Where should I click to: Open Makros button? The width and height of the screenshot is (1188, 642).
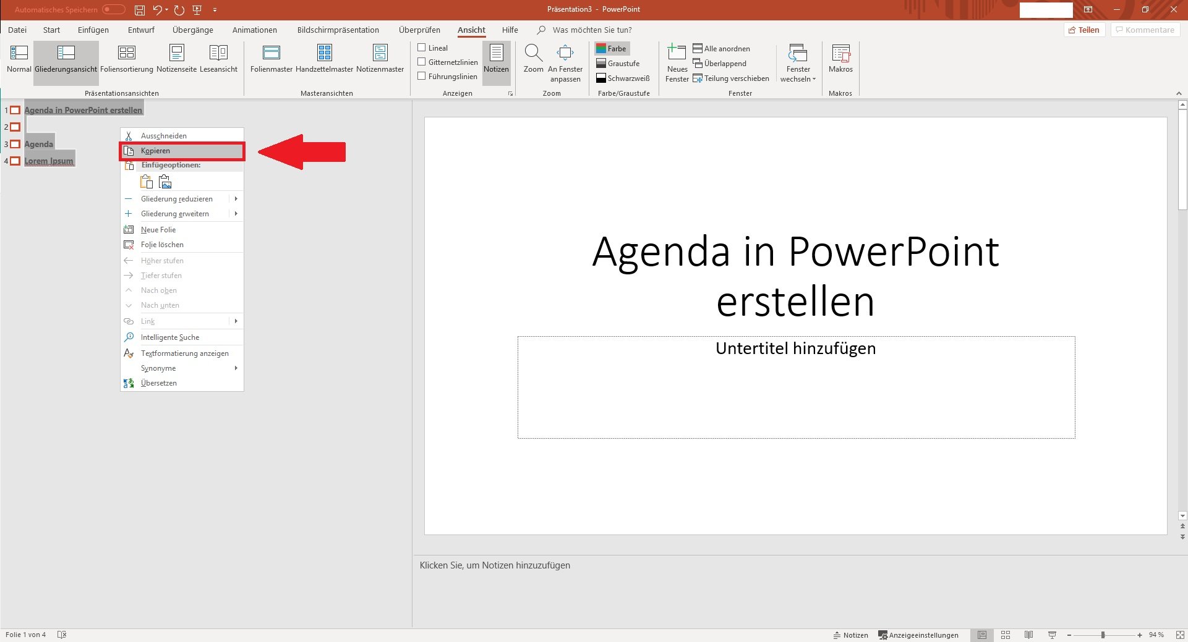(x=840, y=59)
